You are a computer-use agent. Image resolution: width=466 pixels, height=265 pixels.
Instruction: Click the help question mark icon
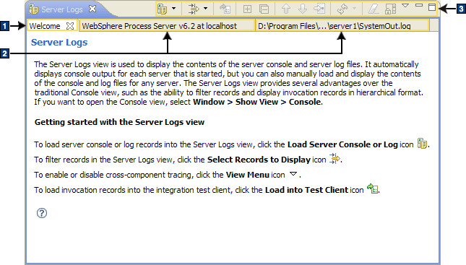pyautogui.click(x=42, y=213)
